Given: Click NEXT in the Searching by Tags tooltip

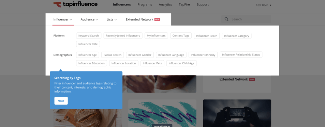Looking at the screenshot, I should point(61,101).
